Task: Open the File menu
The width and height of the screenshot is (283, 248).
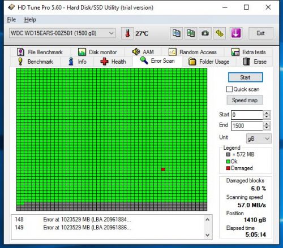Action: [x=11, y=20]
